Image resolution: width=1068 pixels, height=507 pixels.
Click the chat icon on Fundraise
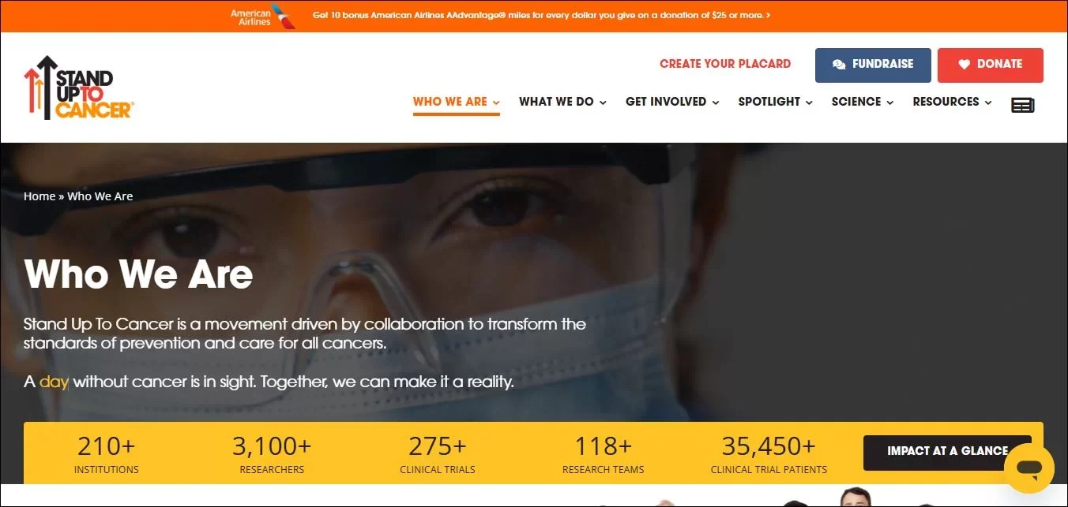point(839,65)
